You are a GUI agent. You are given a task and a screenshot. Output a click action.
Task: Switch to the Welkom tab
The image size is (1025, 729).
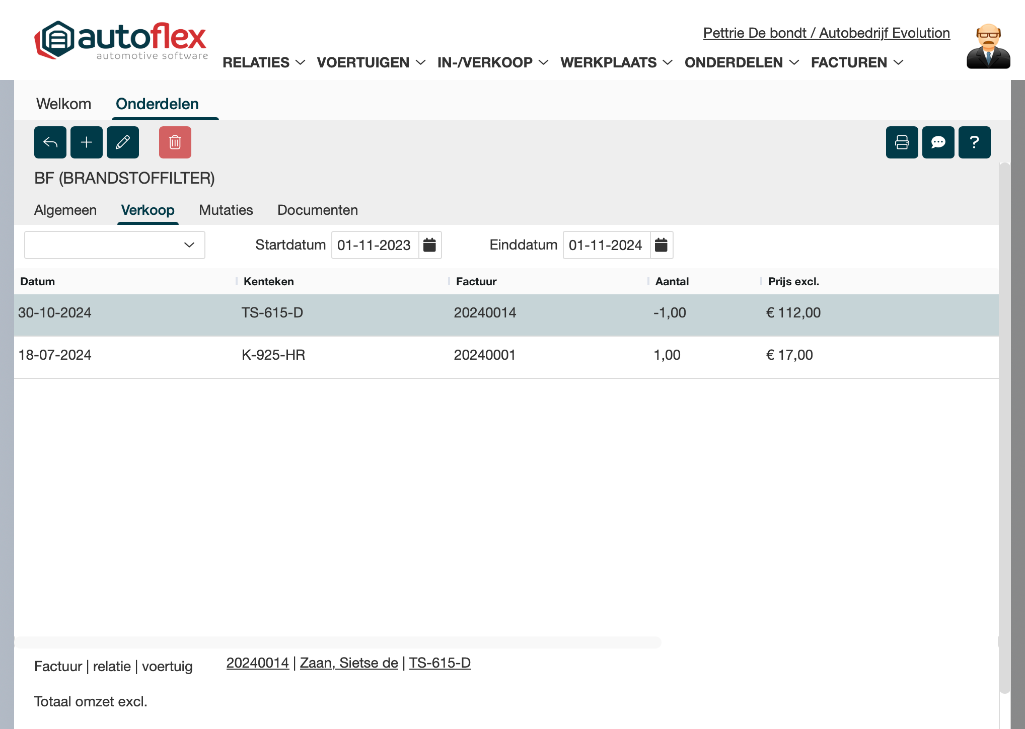63,104
